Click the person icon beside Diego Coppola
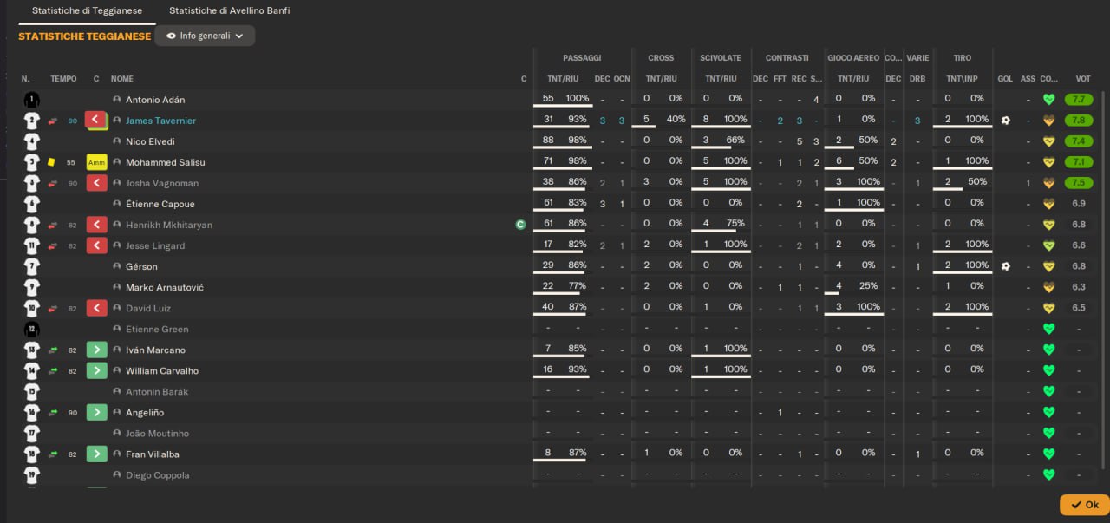The image size is (1110, 523). click(117, 474)
